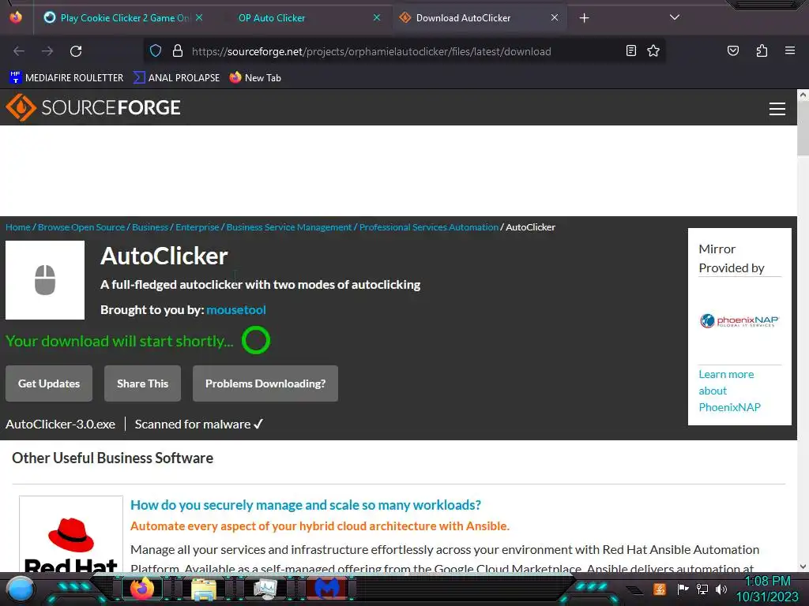Open the network tray icon

click(x=702, y=589)
